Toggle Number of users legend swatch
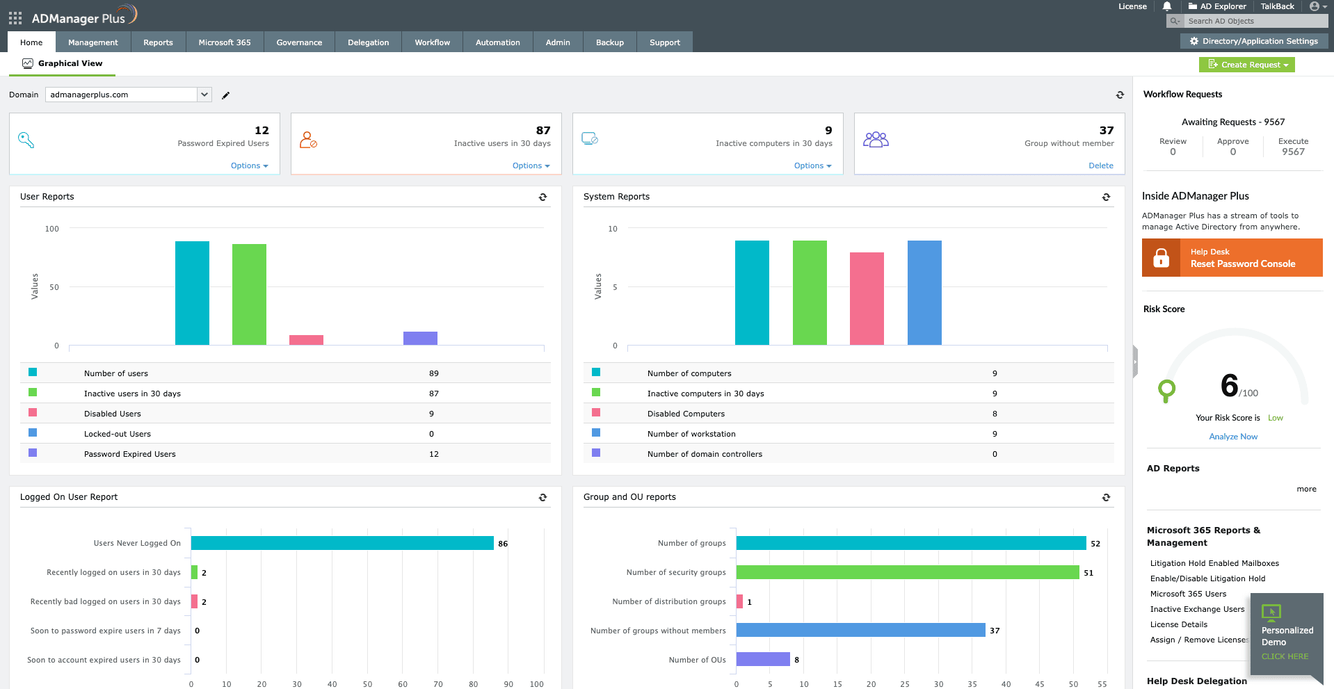 pos(33,373)
